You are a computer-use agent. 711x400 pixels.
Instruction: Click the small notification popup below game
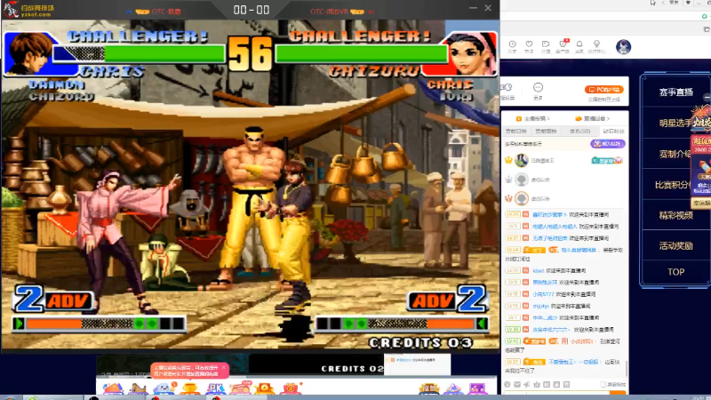tap(417, 364)
